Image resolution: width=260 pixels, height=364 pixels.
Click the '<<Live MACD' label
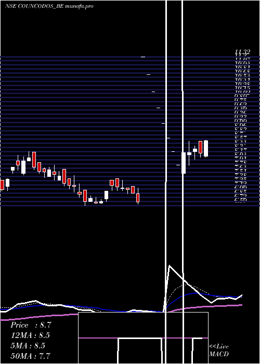pos(219,350)
